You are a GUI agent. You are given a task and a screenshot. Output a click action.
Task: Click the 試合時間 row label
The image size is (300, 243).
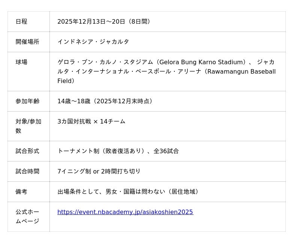pos(27,171)
